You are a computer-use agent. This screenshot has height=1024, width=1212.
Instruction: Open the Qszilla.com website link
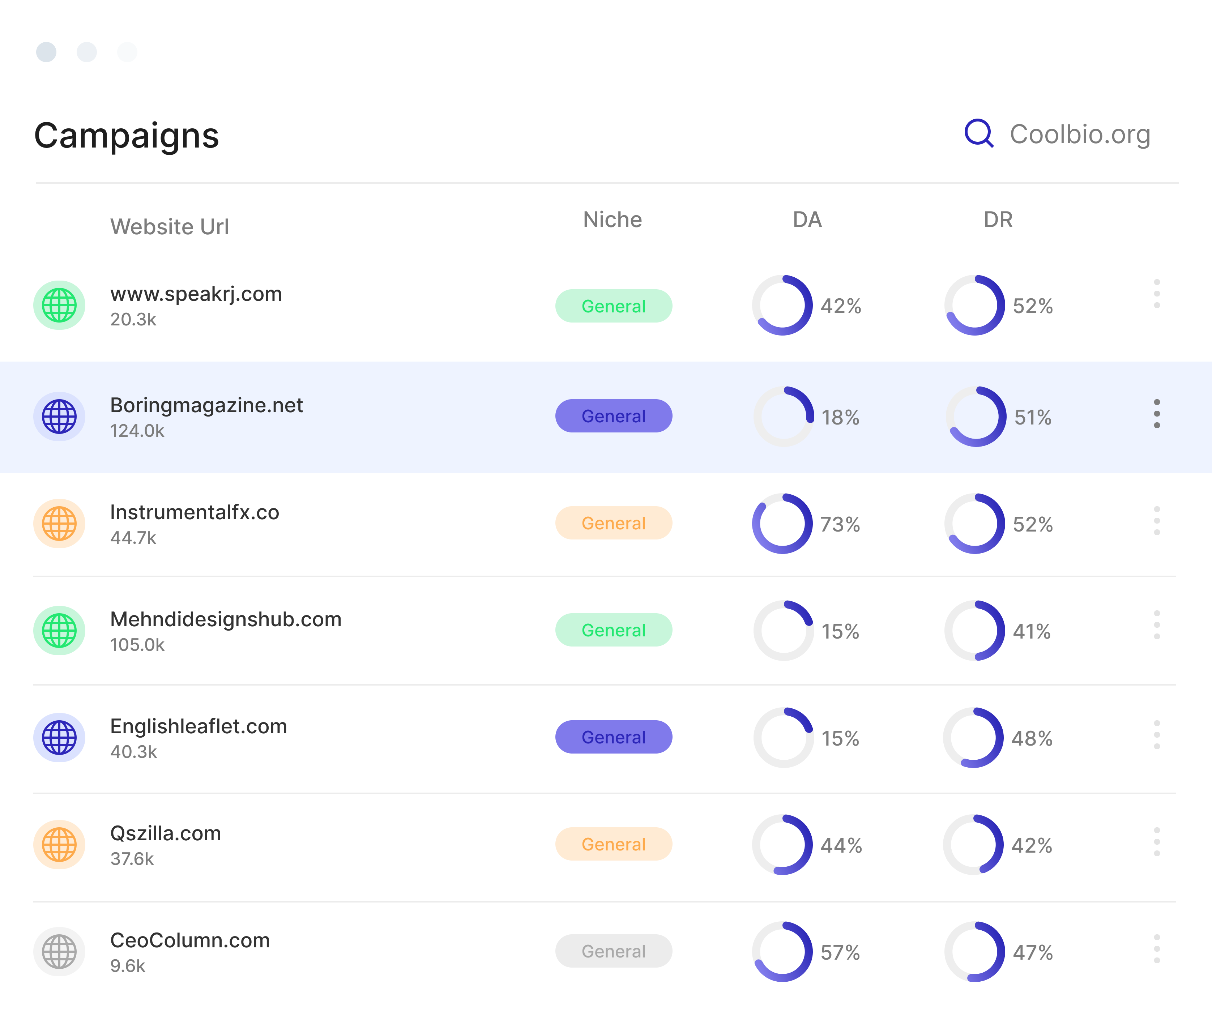pos(166,833)
